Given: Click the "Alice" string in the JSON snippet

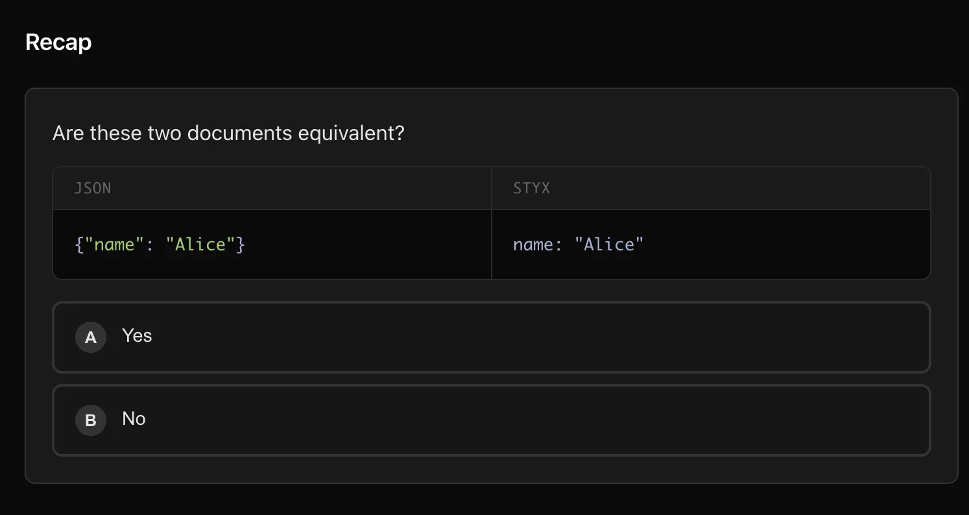Looking at the screenshot, I should pyautogui.click(x=201, y=245).
